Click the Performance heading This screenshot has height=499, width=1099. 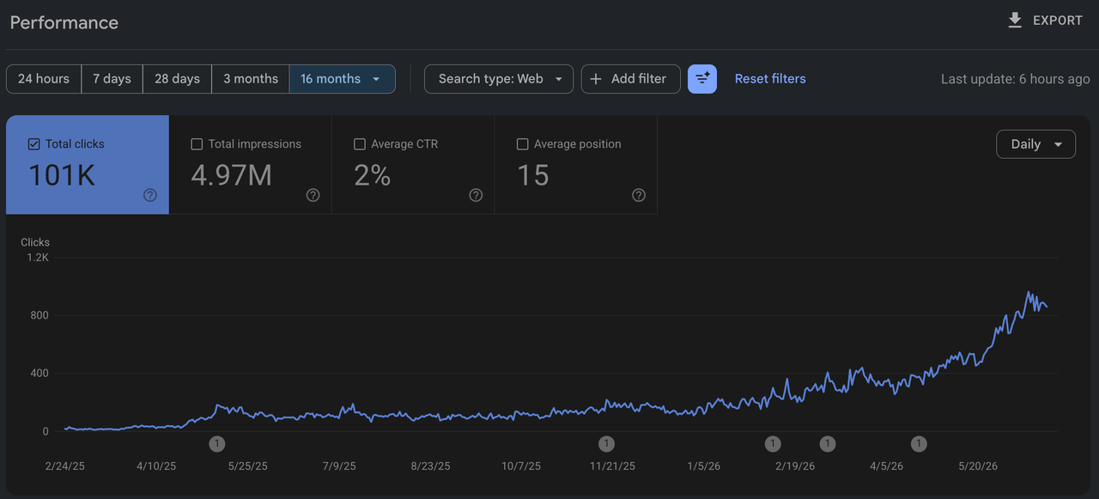pyautogui.click(x=64, y=22)
